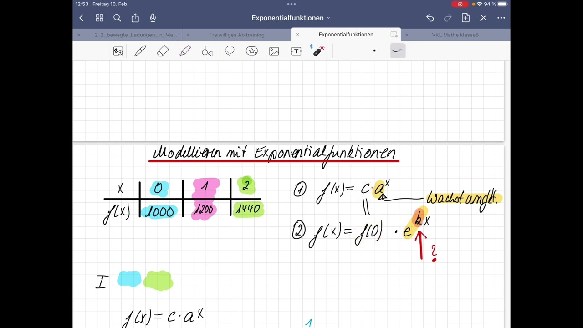Switch to the Freiwilliges Abitraining tab
The image size is (583, 328).
(237, 35)
